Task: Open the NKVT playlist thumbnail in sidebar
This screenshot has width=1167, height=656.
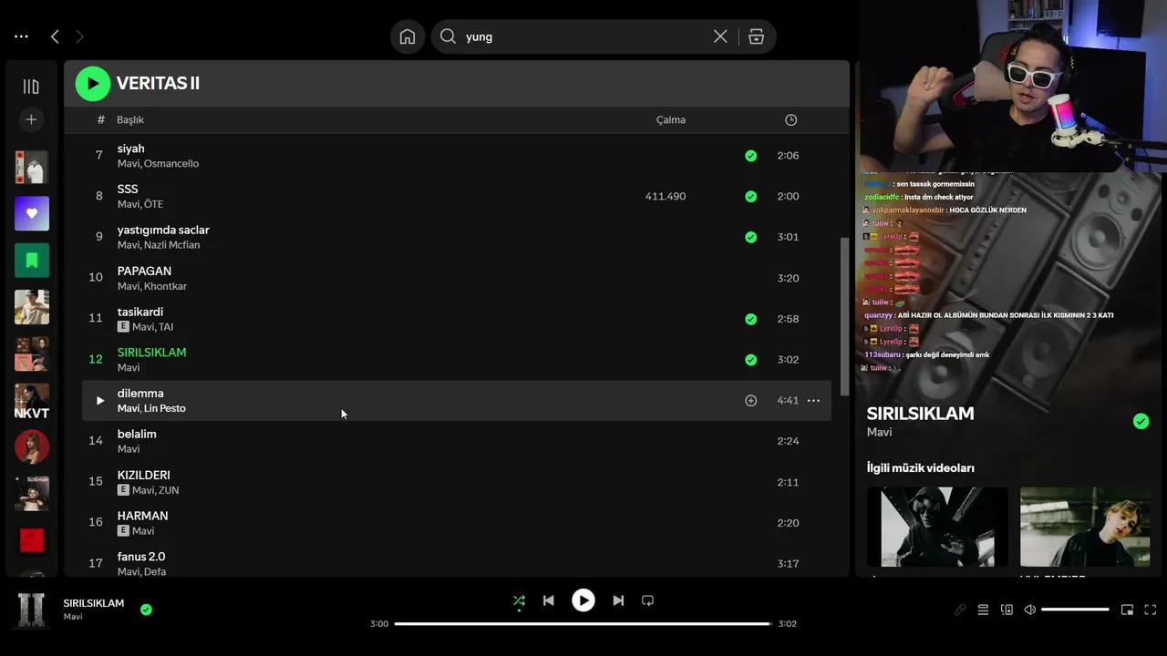Action: (32, 402)
